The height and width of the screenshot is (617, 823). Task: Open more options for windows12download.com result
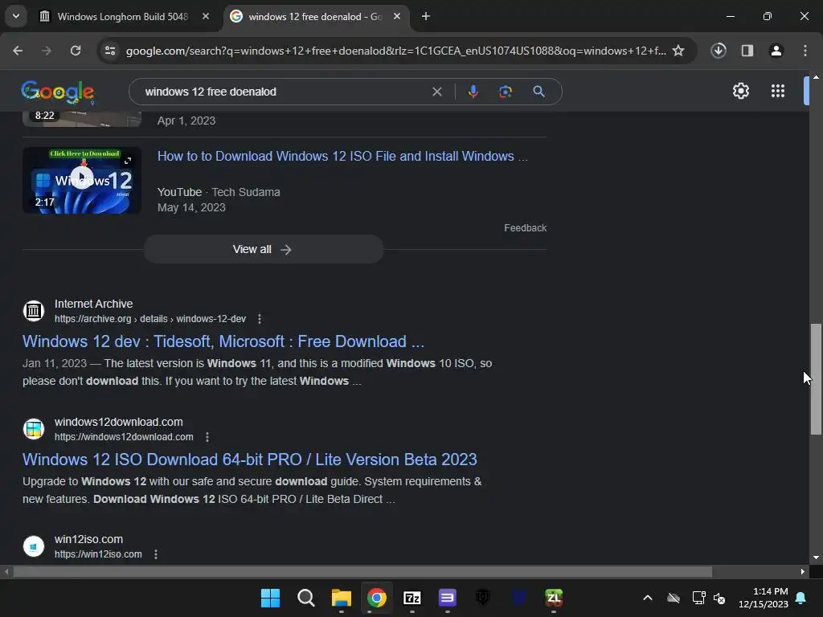click(207, 437)
